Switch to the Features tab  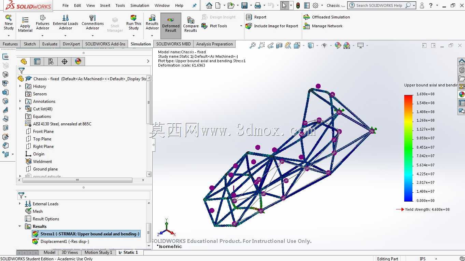pos(10,44)
